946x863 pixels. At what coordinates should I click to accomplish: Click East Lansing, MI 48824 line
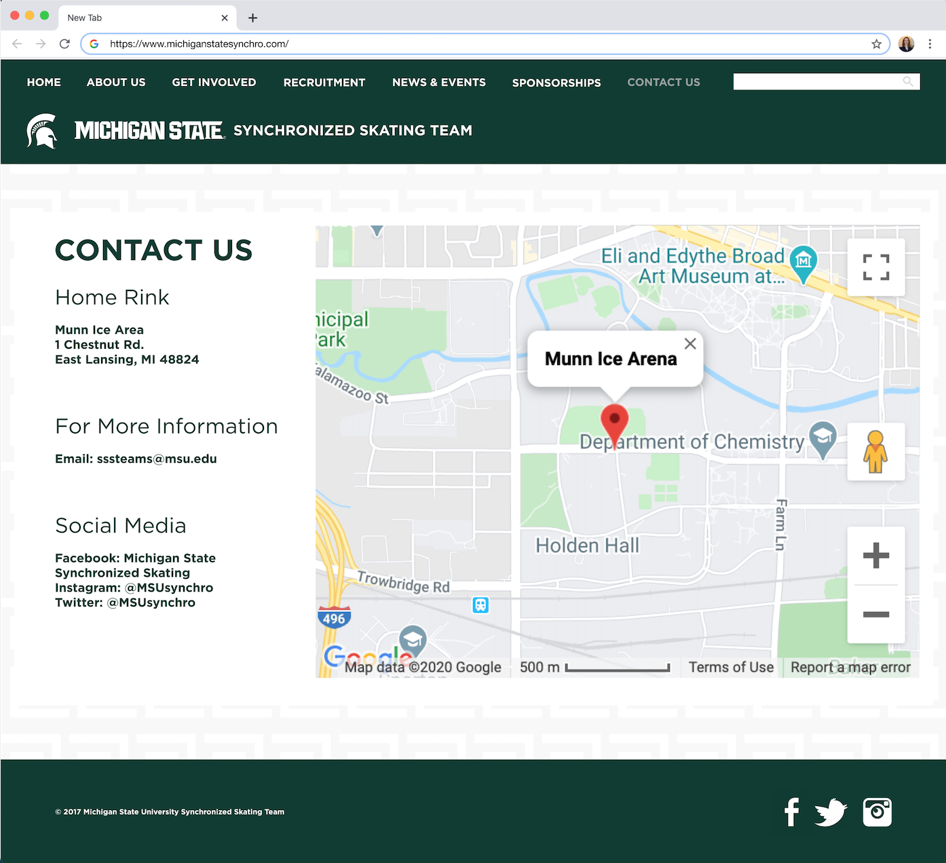127,360
